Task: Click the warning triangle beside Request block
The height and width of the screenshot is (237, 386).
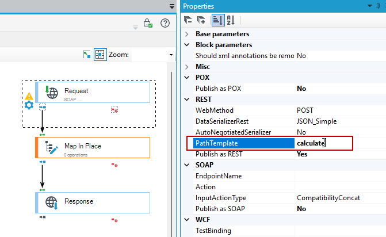Action: click(x=29, y=96)
